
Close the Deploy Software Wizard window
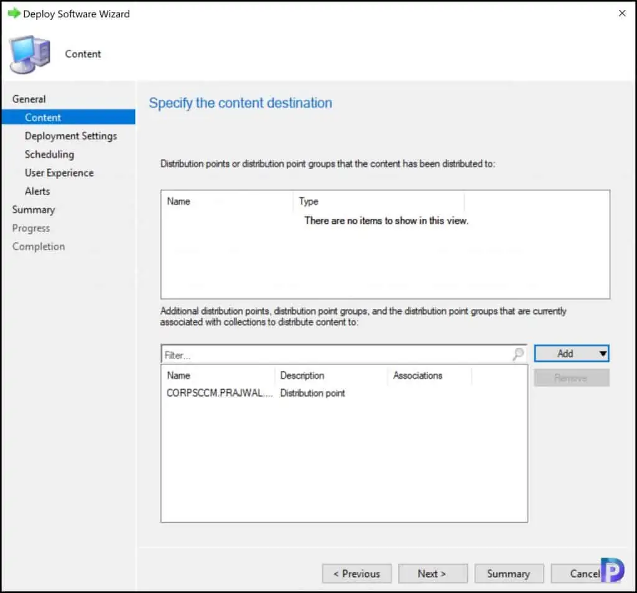pyautogui.click(x=622, y=14)
